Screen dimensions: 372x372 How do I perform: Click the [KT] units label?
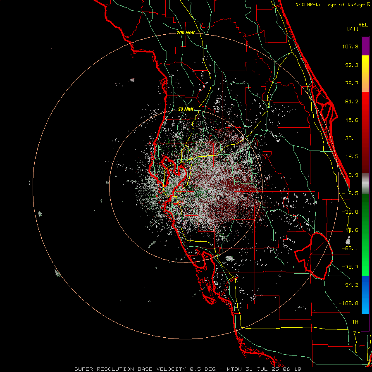353,29
